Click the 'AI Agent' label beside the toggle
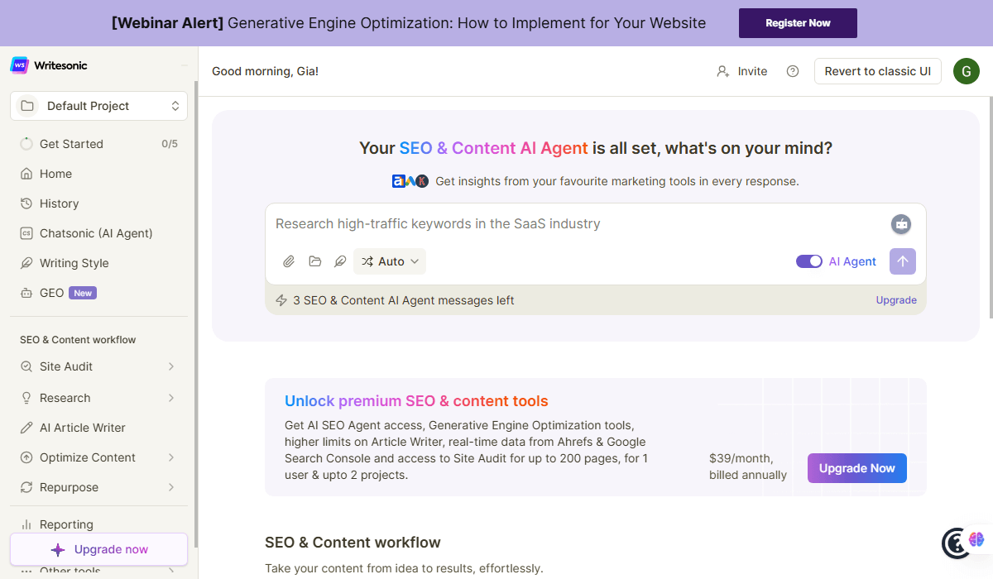This screenshot has width=993, height=579. (852, 261)
